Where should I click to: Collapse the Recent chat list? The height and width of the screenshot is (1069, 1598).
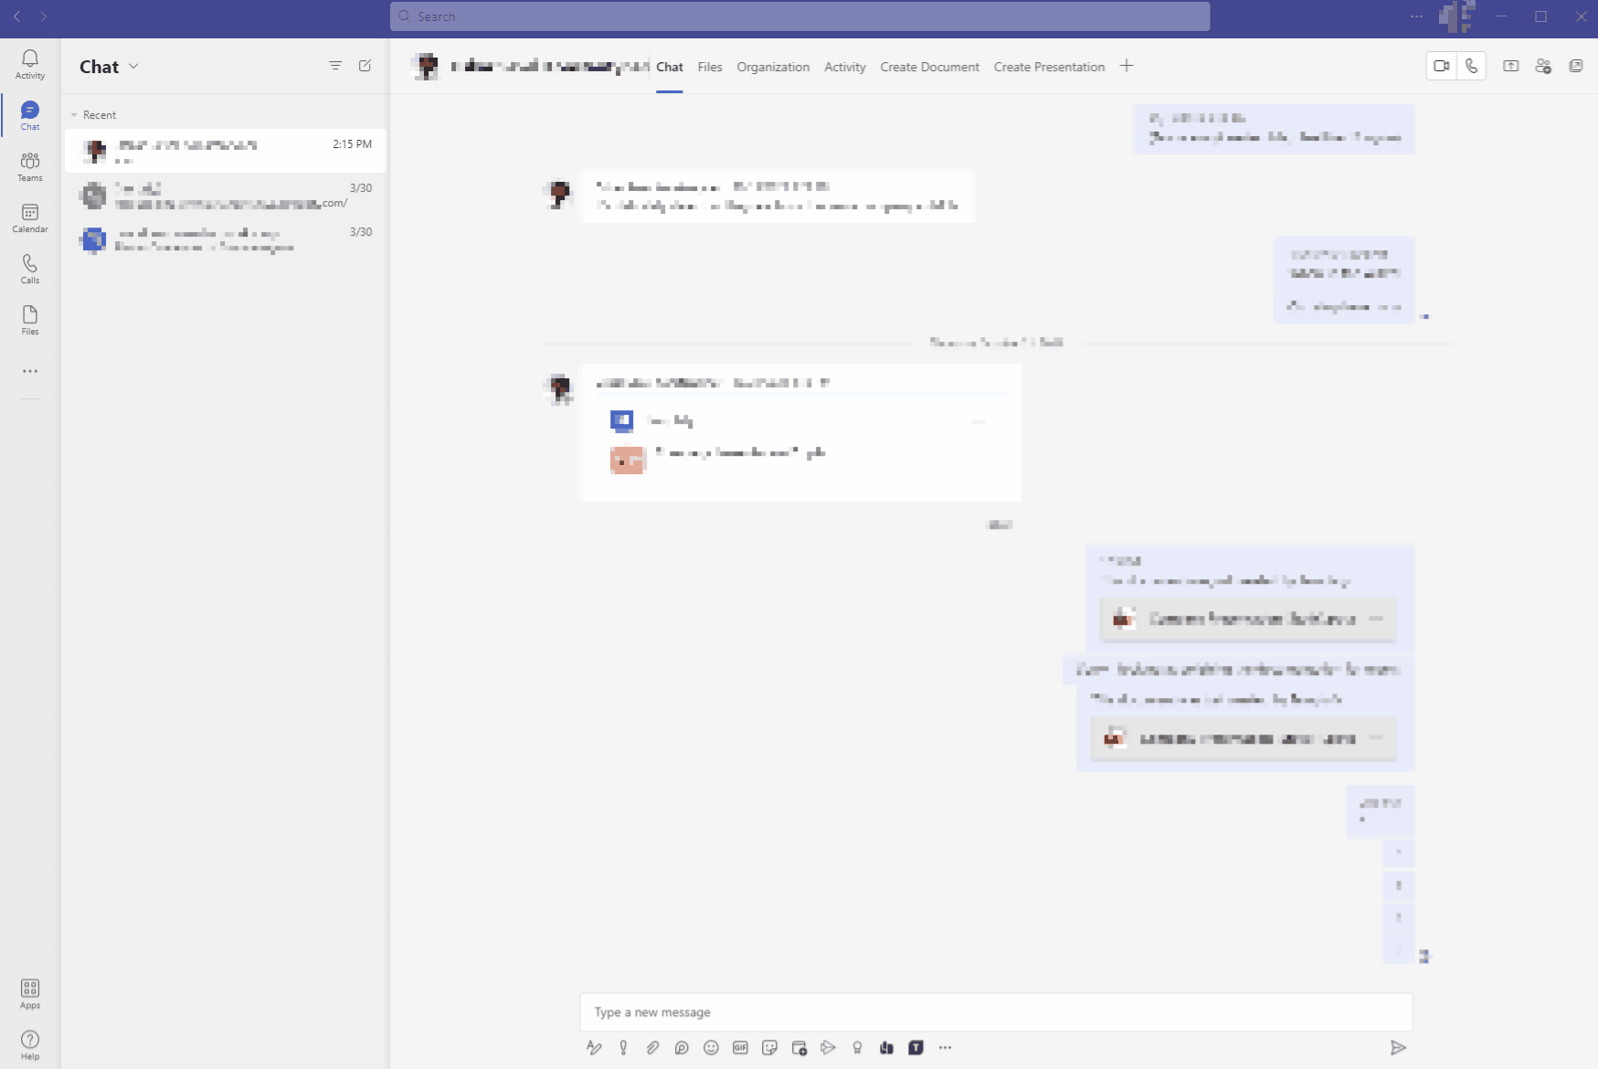coord(74,114)
